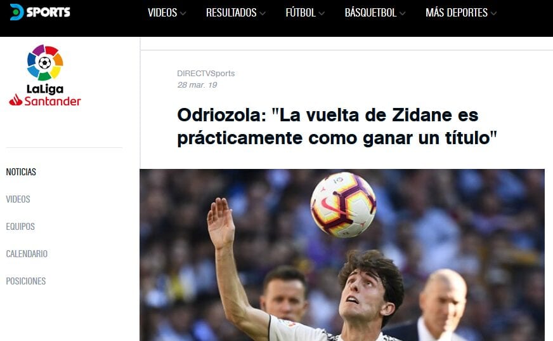The height and width of the screenshot is (341, 553).
Task: Select the FÚTBOL menu item
Action: coord(301,13)
